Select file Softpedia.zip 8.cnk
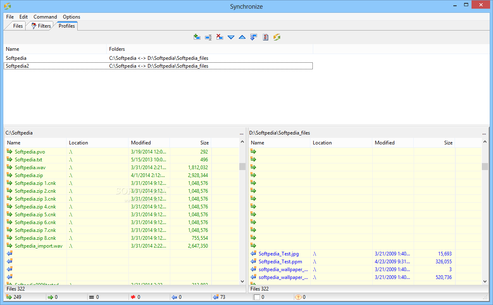 (35, 238)
